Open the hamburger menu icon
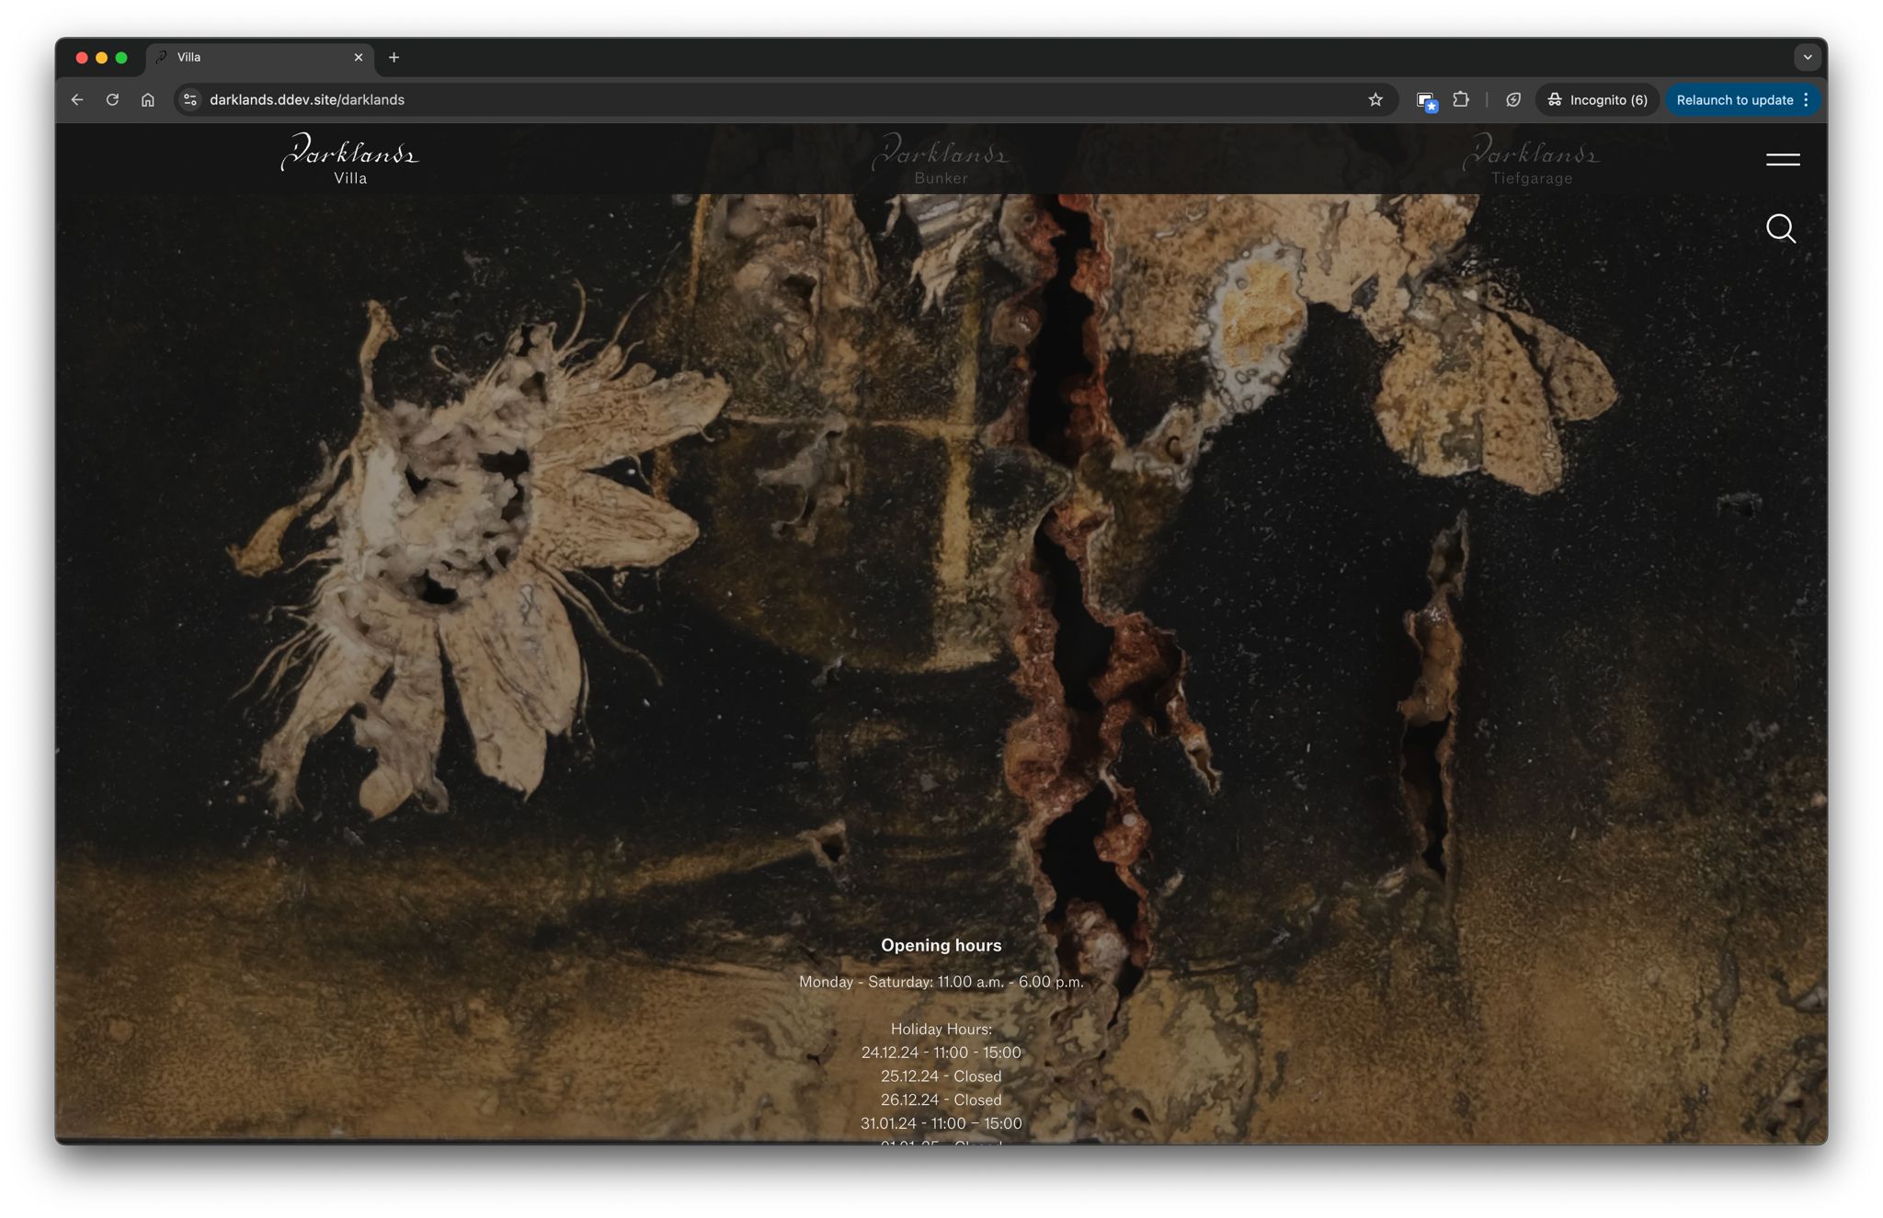 click(1782, 160)
